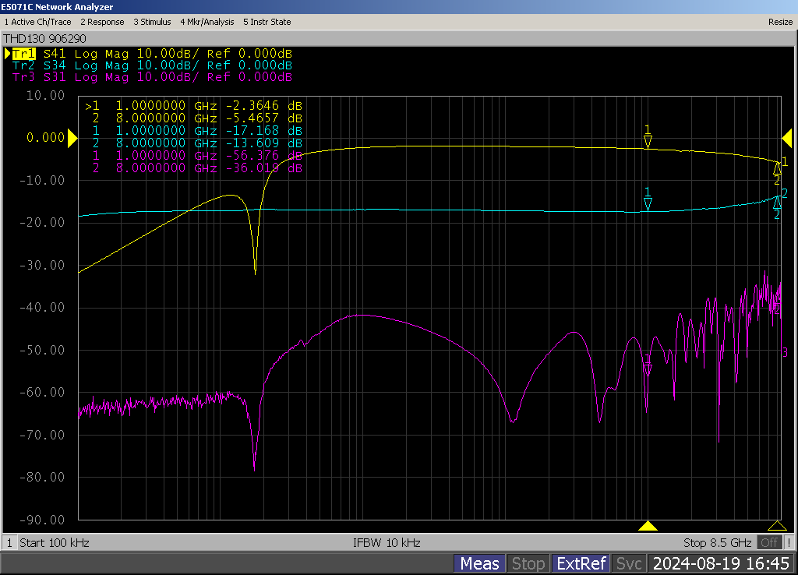The image size is (798, 575).
Task: Open the 5 Instr State menu
Action: pyautogui.click(x=267, y=22)
